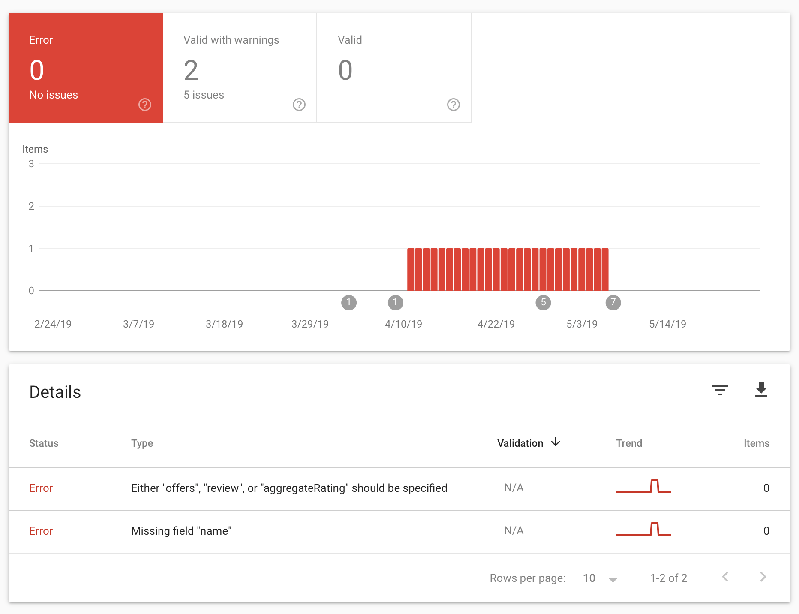
Task: Open the Missing field "name" error row
Action: tap(181, 531)
